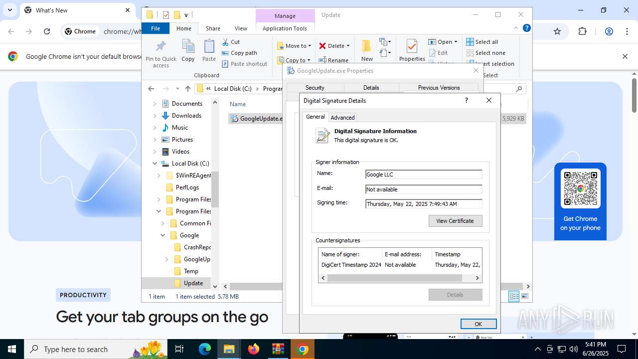
Task: Go back in File Explorer navigation
Action: (151, 89)
